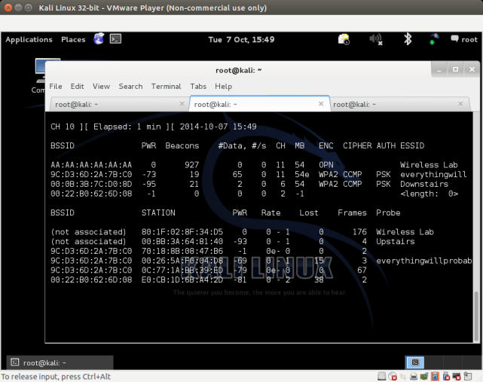Open the Bluetooth status icon
The image size is (483, 382).
pos(408,39)
